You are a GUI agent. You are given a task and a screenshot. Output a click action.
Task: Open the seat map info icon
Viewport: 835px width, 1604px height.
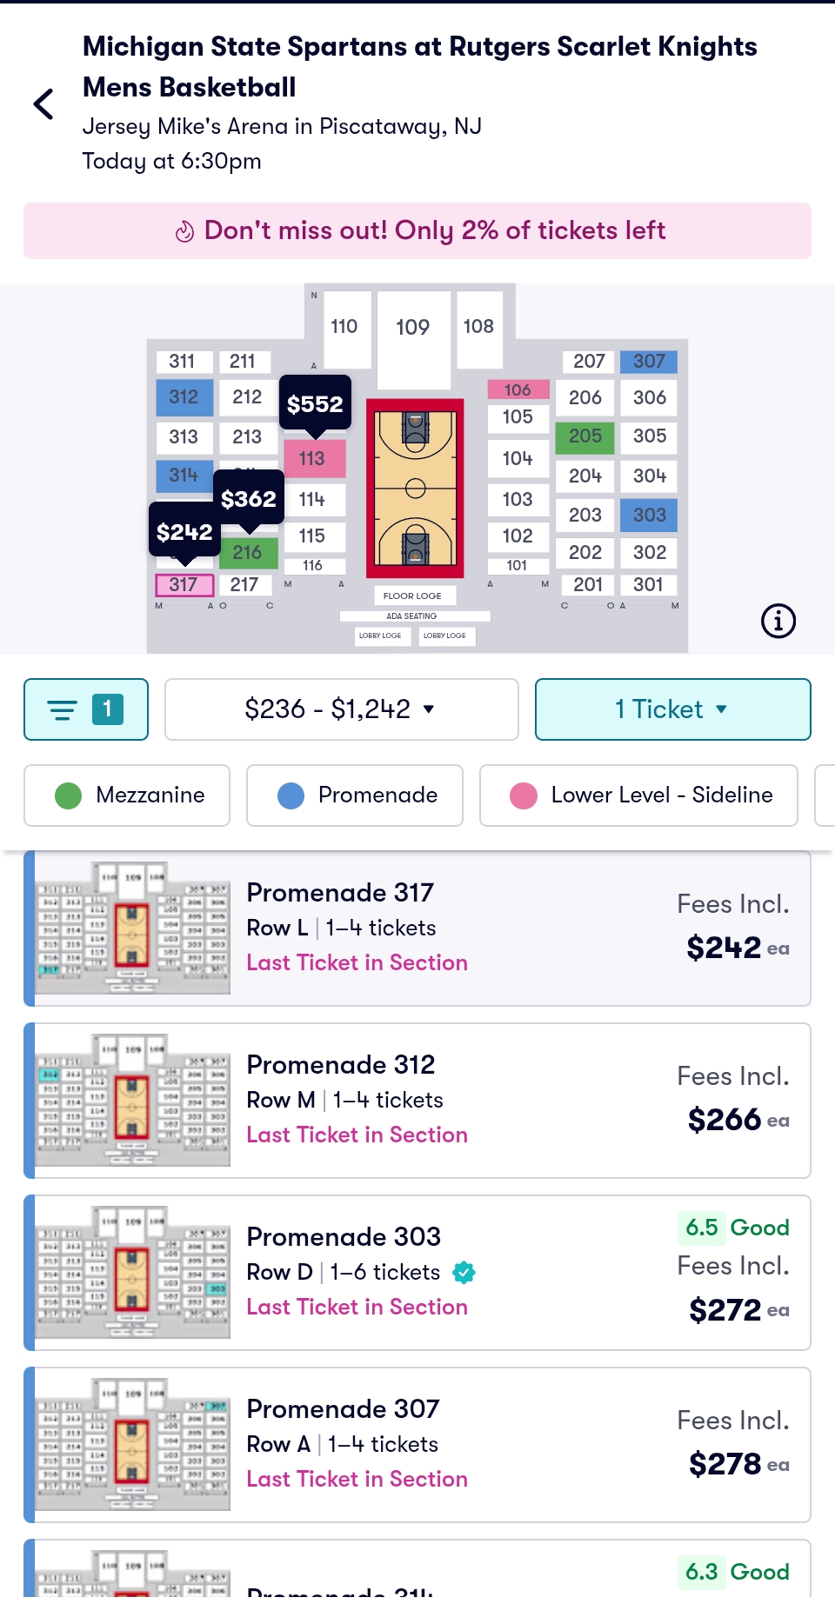point(778,621)
